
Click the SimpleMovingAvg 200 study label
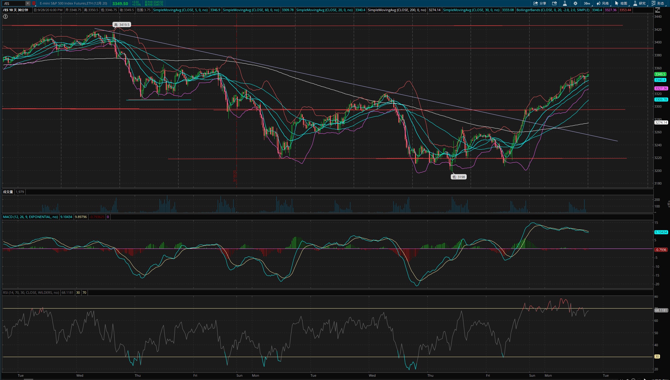(397, 10)
